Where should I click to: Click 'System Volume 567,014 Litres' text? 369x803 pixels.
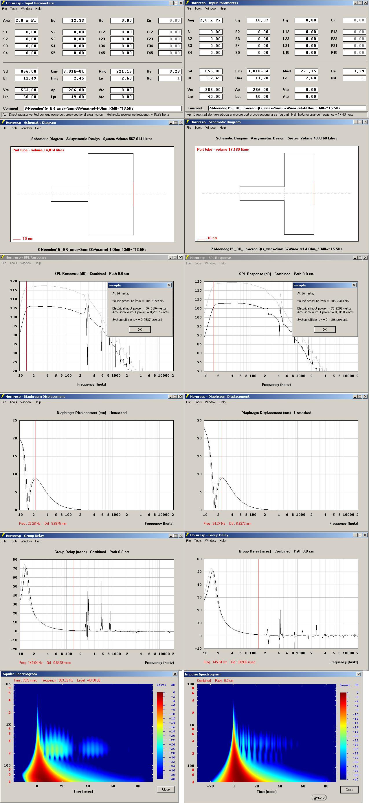[x=128, y=139]
